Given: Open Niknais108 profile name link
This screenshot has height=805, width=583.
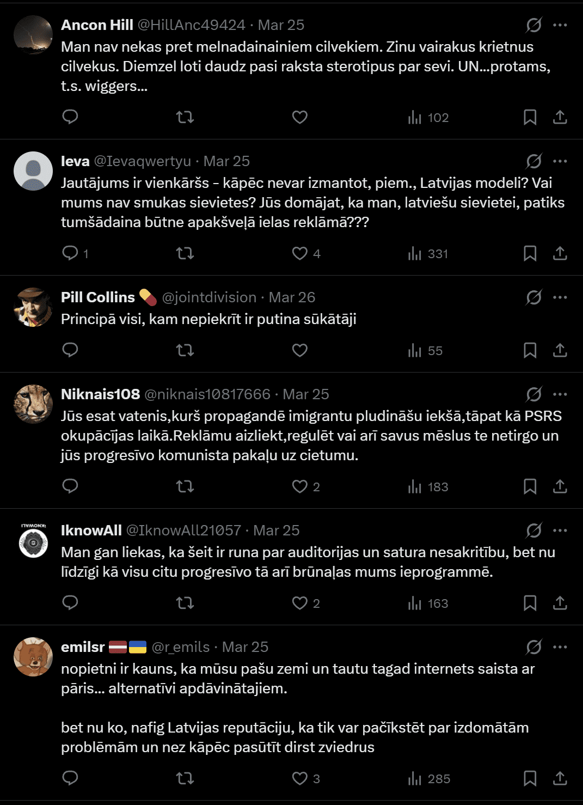Looking at the screenshot, I should click(100, 394).
